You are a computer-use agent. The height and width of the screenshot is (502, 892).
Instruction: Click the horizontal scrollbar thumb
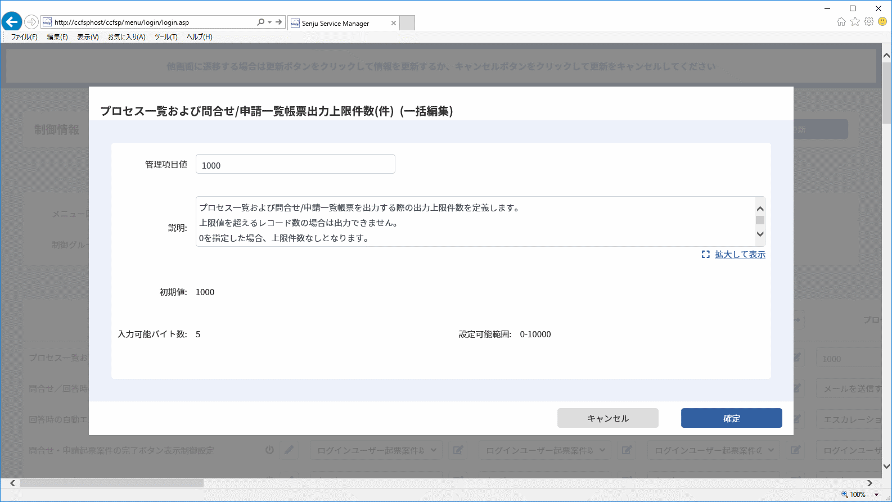coord(111,483)
